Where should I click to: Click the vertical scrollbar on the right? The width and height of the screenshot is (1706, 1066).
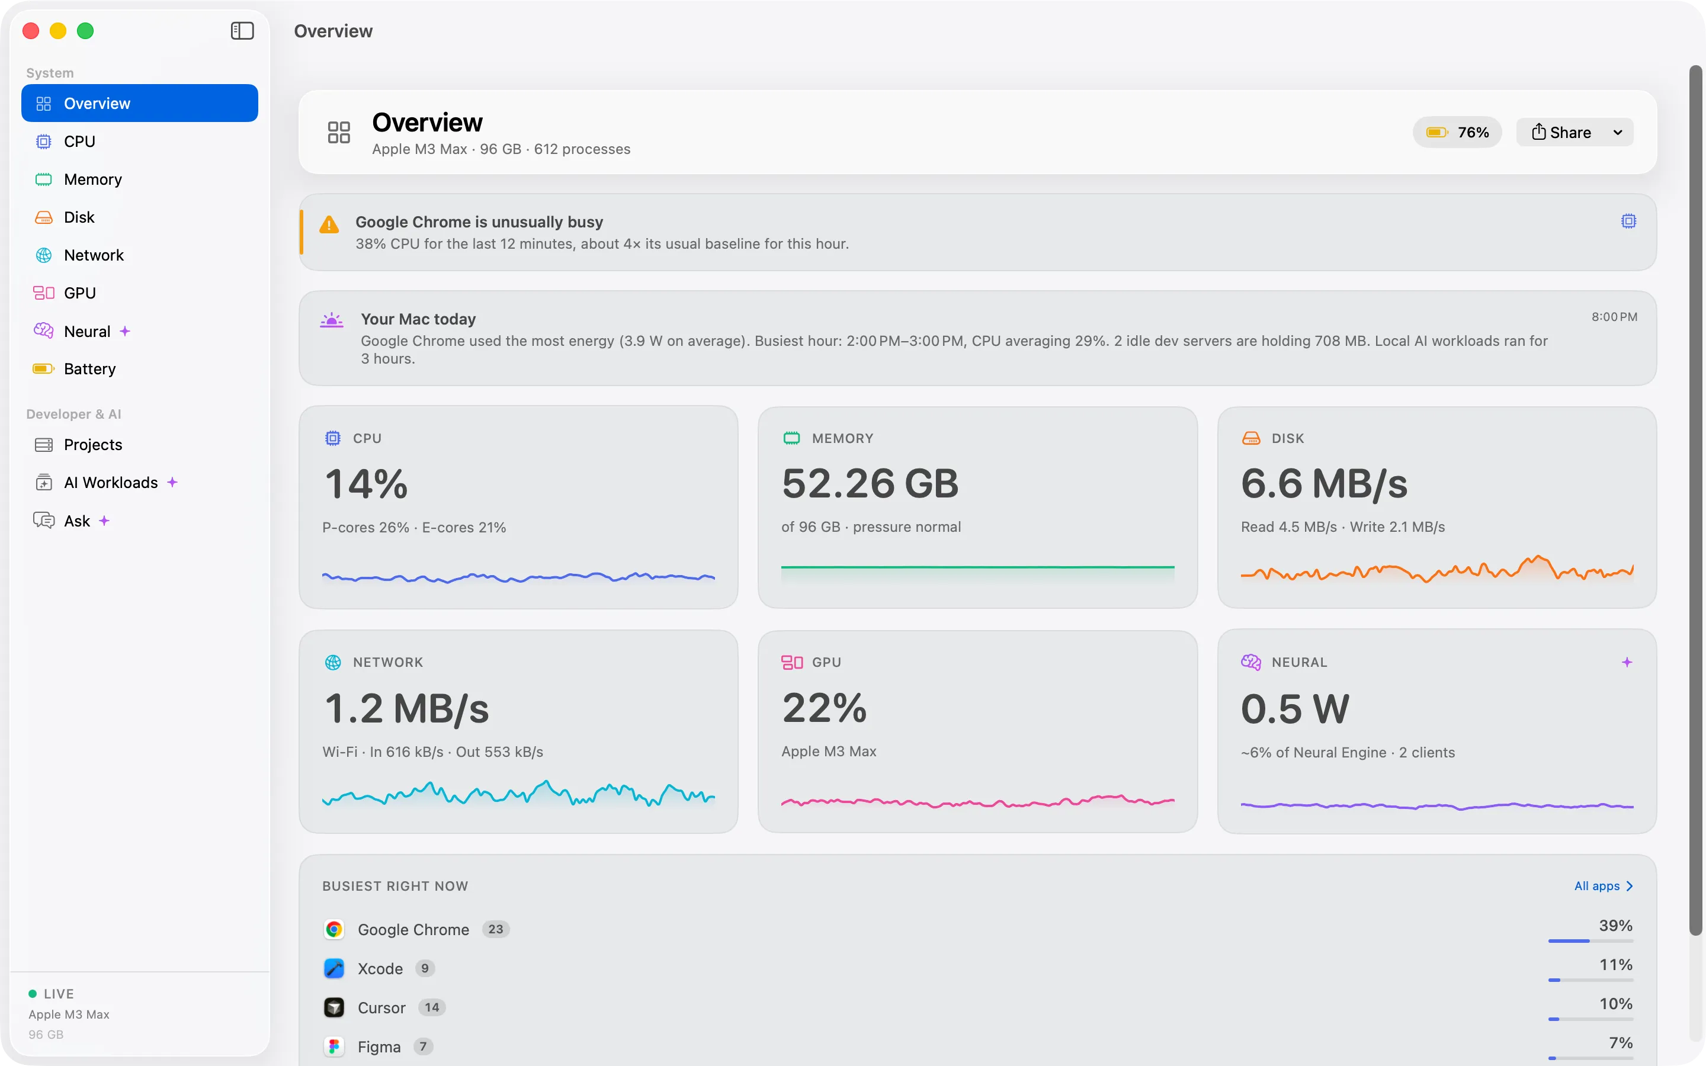[x=1695, y=500]
